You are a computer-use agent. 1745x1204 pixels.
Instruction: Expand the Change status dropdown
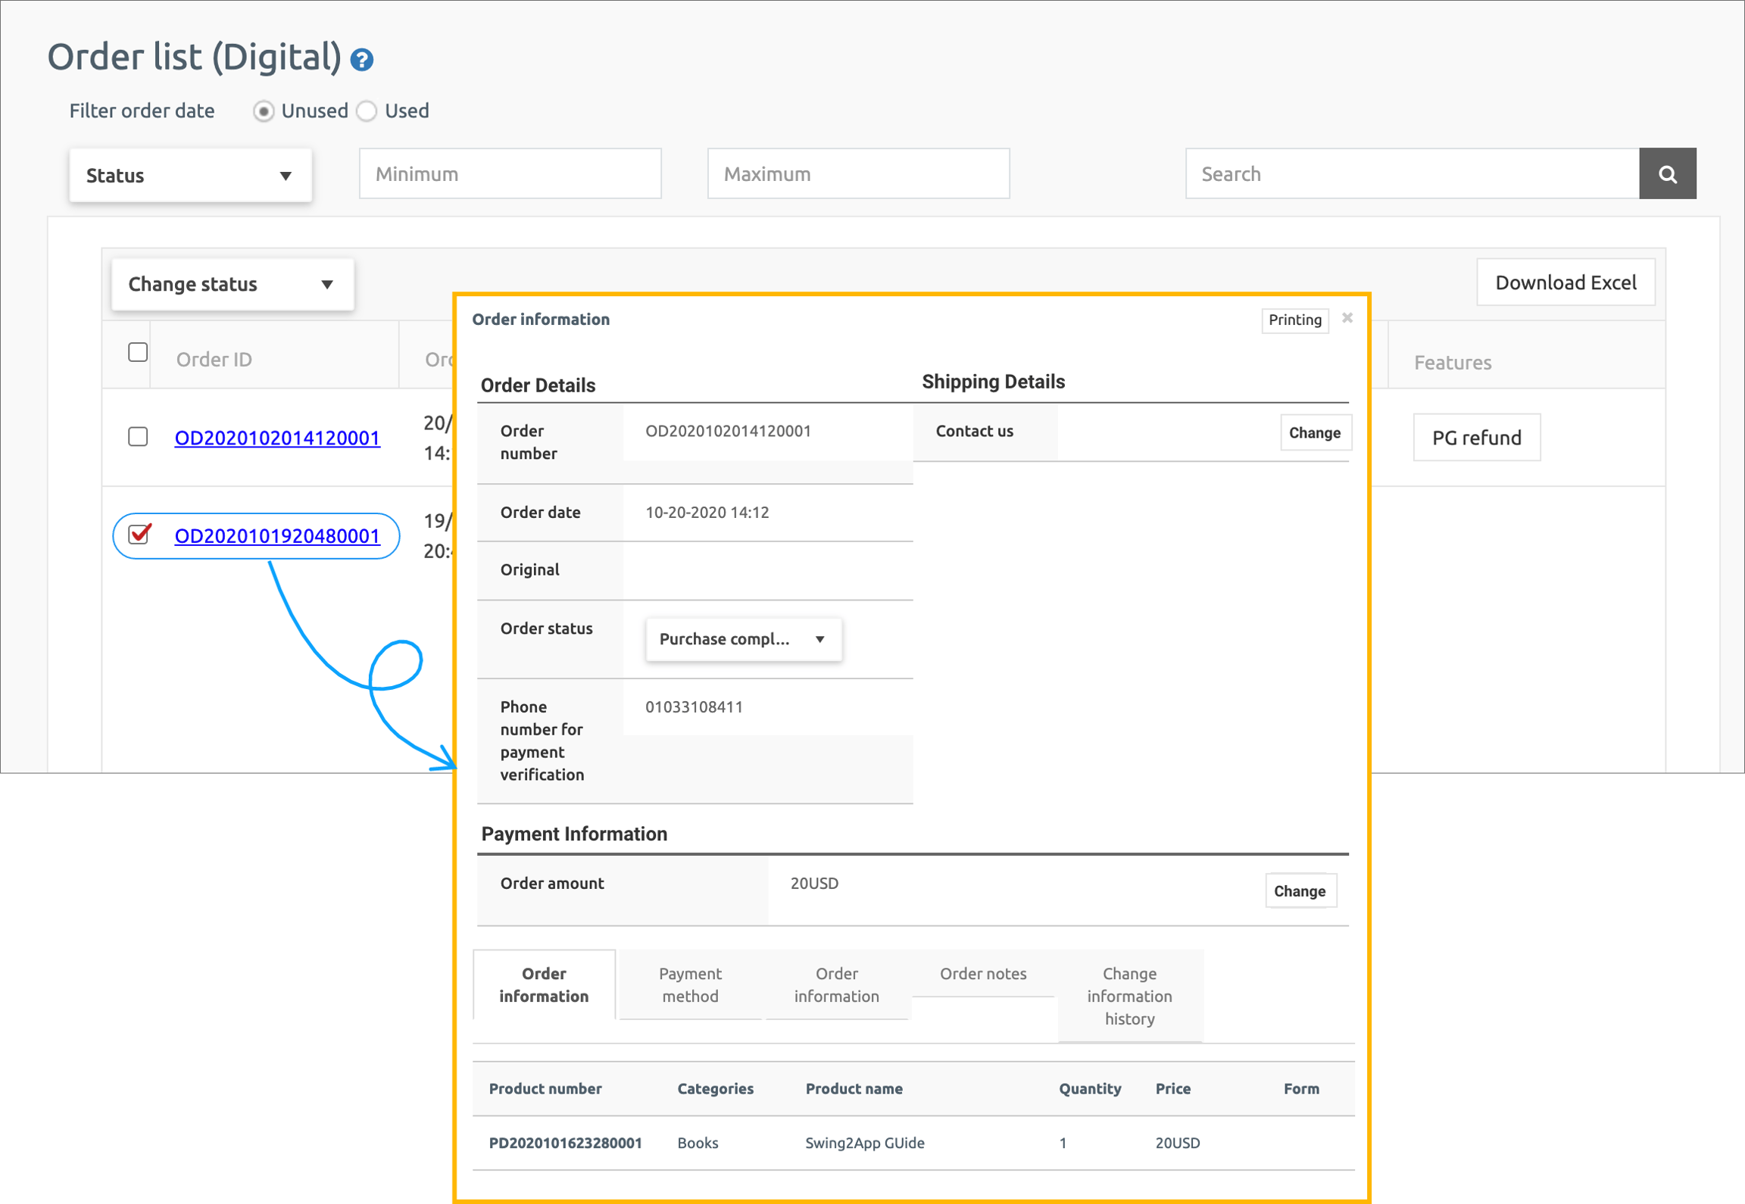232,285
